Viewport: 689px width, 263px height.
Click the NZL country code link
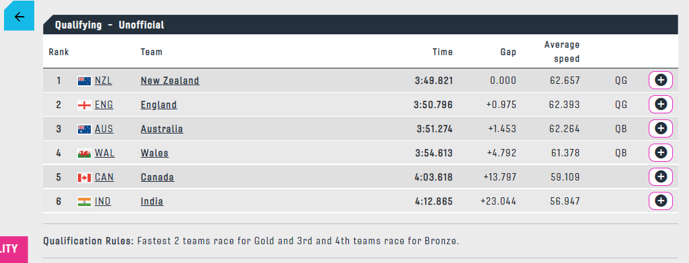click(104, 81)
